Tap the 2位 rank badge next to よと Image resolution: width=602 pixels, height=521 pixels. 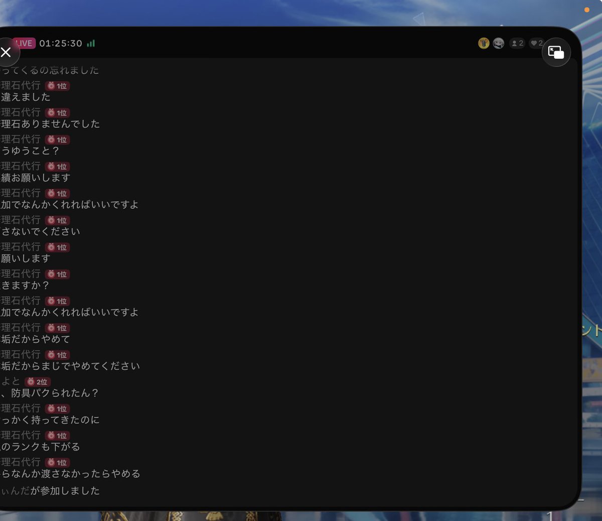[38, 382]
